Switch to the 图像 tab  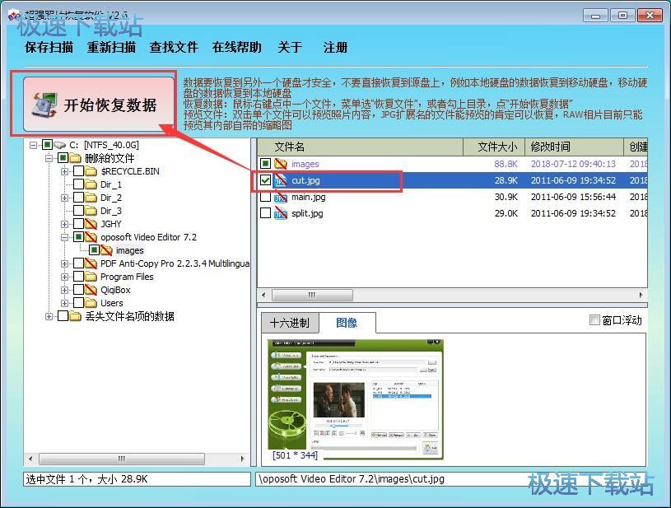[347, 323]
